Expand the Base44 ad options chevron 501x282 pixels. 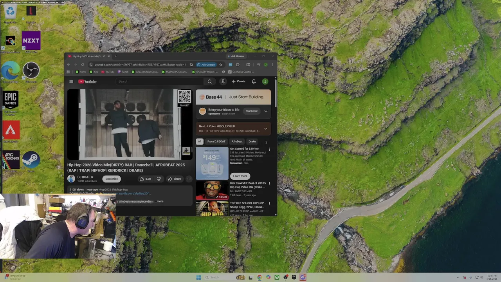(x=265, y=111)
